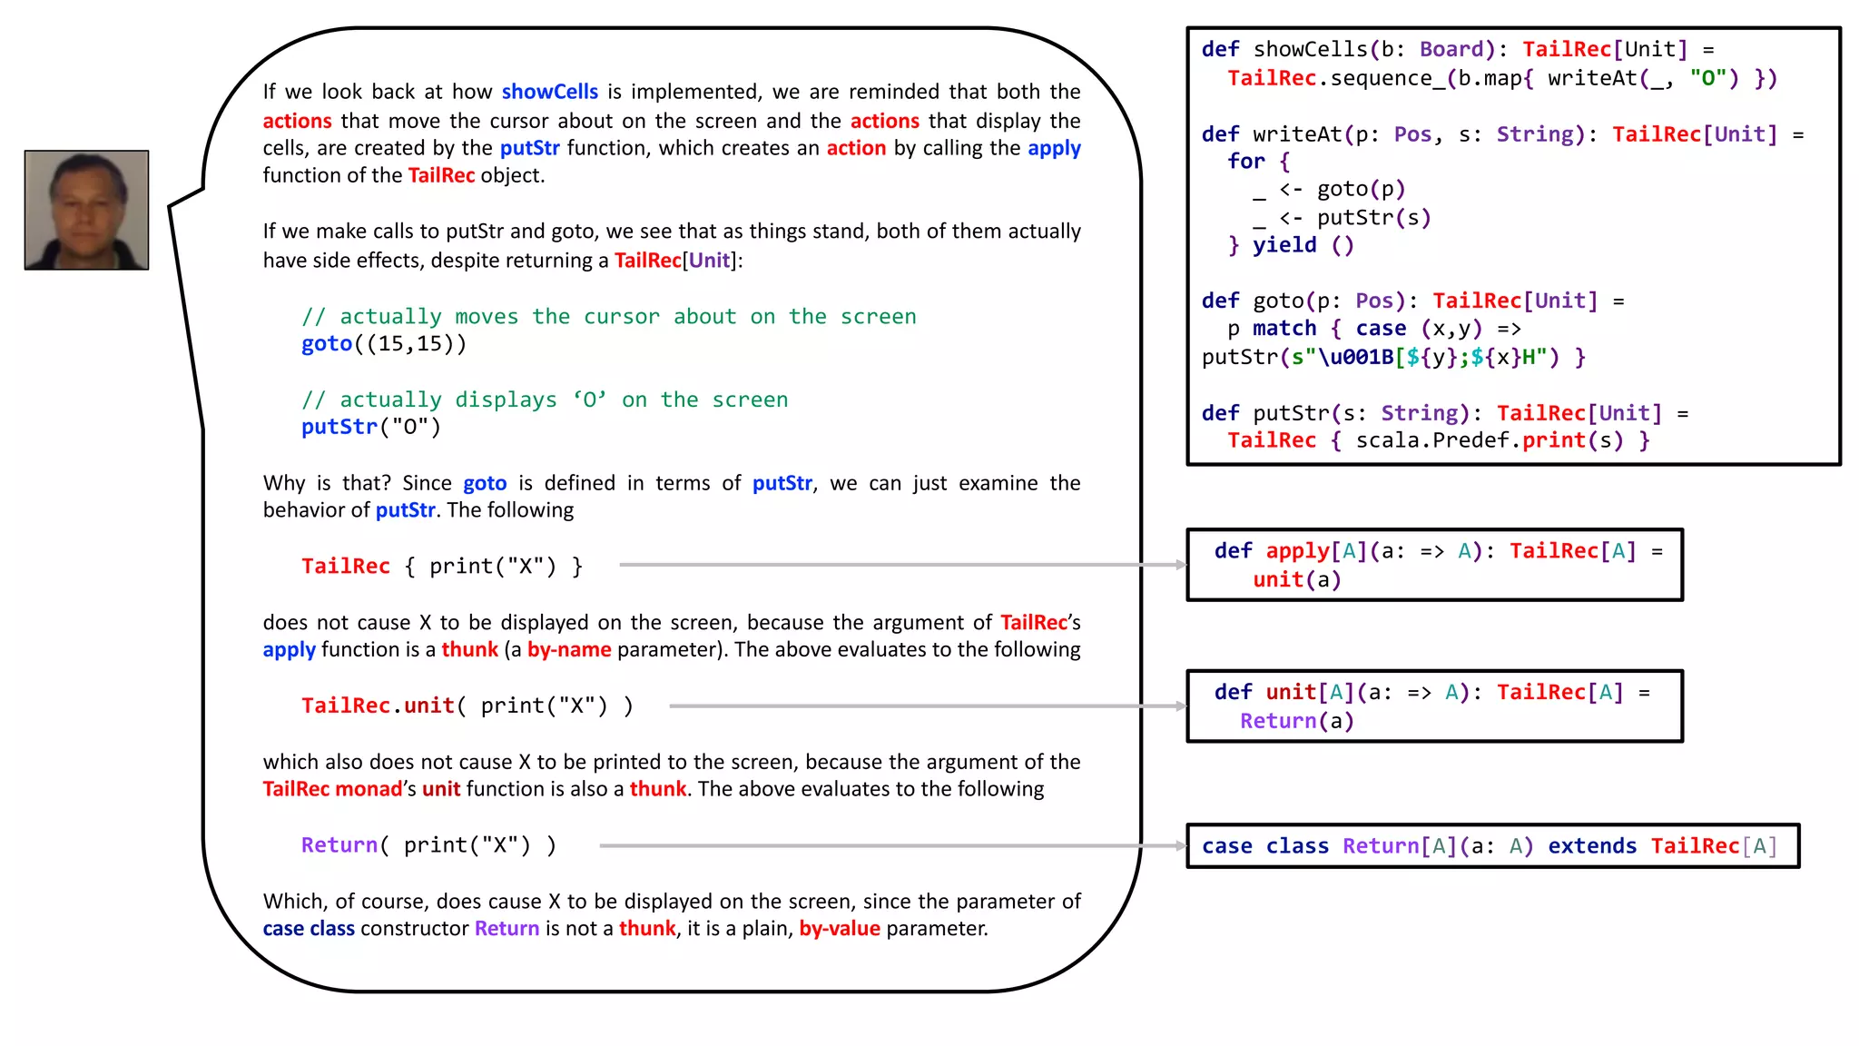This screenshot has height=1046, width=1859.
Task: Click the Return( print("X") ) snippet
Action: (428, 845)
